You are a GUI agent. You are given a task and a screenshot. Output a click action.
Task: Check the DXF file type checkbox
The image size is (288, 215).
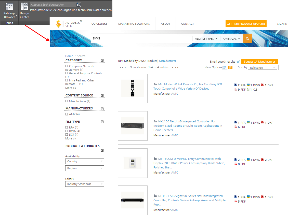tap(67, 135)
